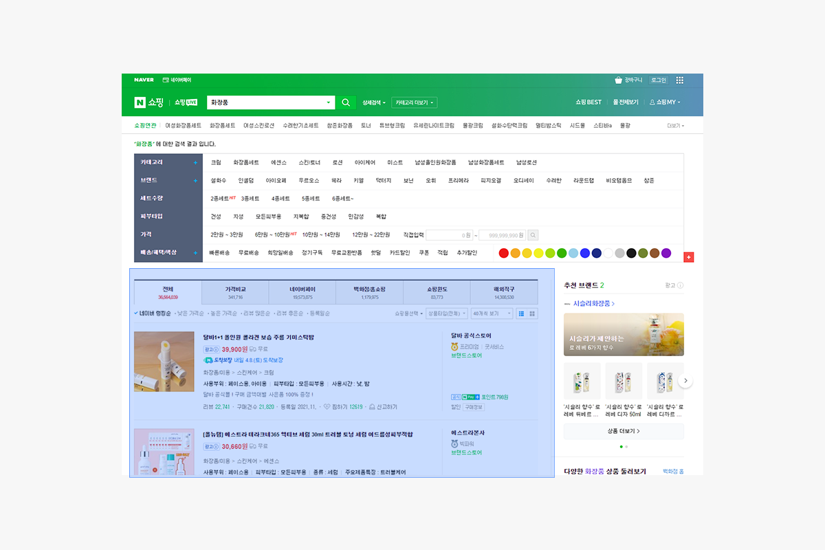This screenshot has width=825, height=550.
Task: Select the purple color swatch
Action: coord(666,253)
